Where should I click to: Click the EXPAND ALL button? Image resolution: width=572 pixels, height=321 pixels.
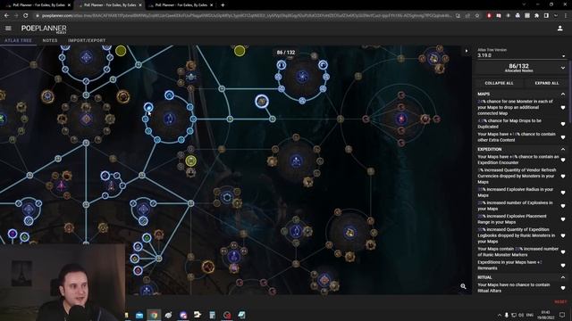point(546,83)
